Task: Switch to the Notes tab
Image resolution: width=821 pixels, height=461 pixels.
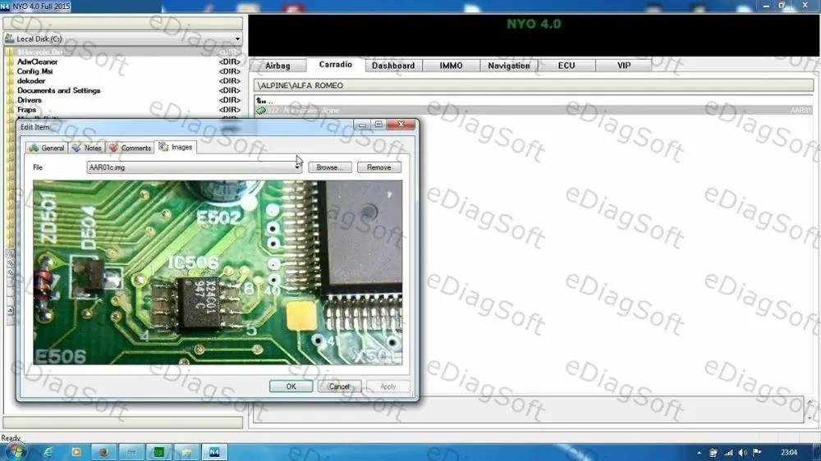Action: (88, 148)
